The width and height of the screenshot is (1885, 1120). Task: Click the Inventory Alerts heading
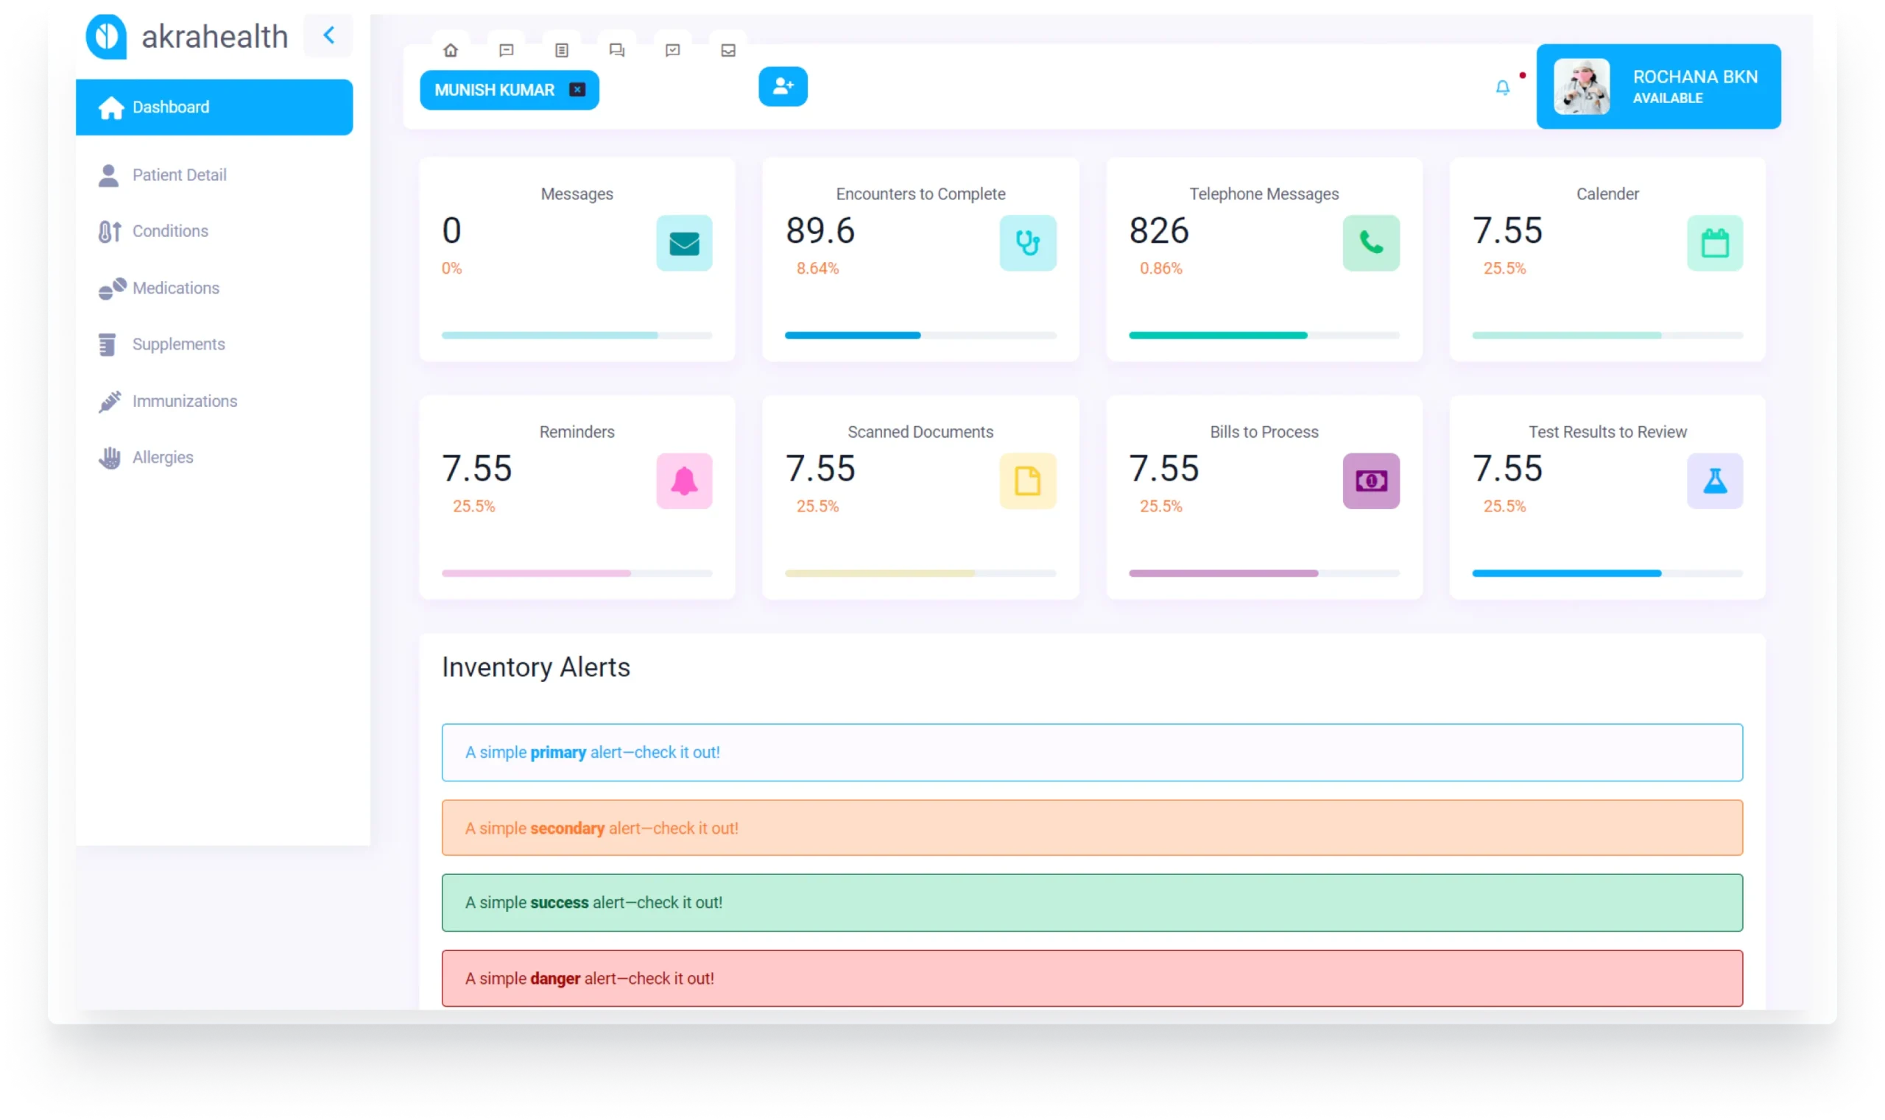tap(535, 667)
